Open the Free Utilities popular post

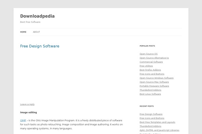tap(146, 66)
